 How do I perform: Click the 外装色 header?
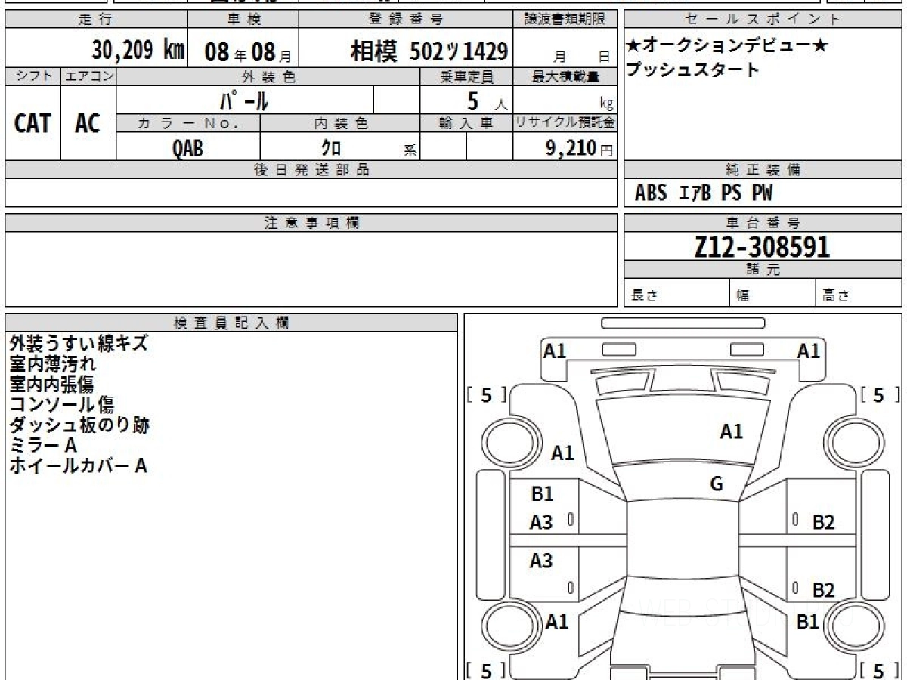coord(268,76)
